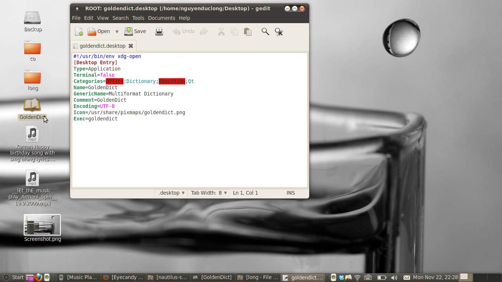Click the gedit window menu button in title bar
Image resolution: width=502 pixels, height=282 pixels.
[x=77, y=8]
